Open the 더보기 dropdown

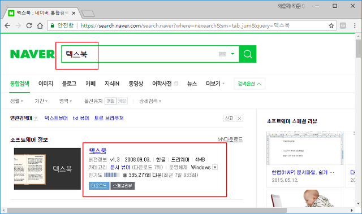(215, 84)
